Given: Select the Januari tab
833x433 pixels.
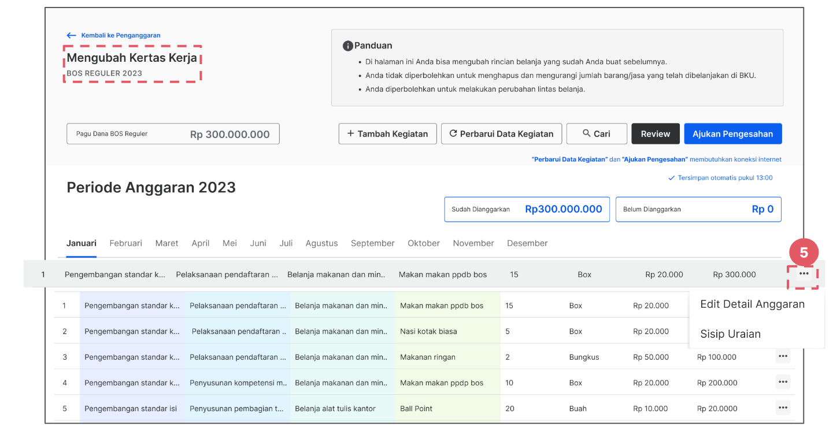Looking at the screenshot, I should [82, 243].
